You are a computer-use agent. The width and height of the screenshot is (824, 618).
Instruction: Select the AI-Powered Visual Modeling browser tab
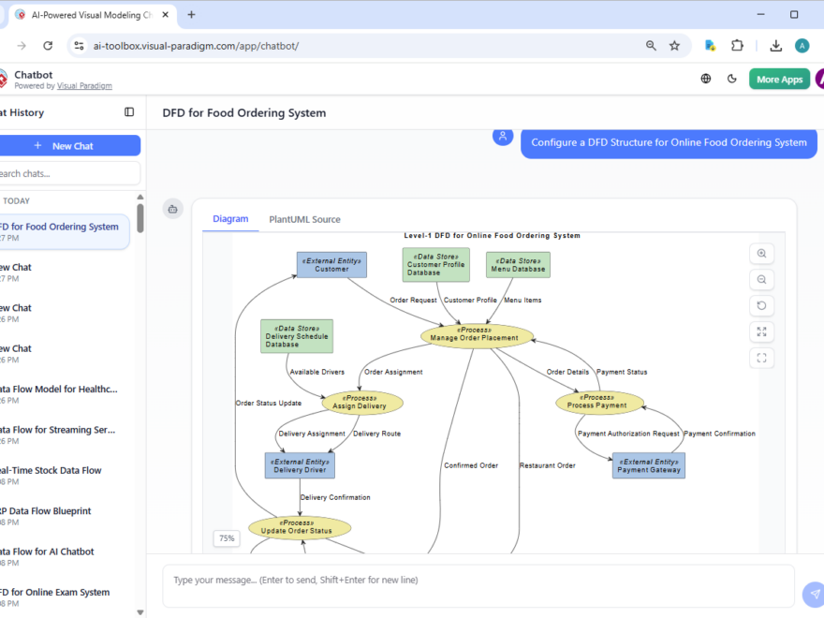click(x=89, y=15)
